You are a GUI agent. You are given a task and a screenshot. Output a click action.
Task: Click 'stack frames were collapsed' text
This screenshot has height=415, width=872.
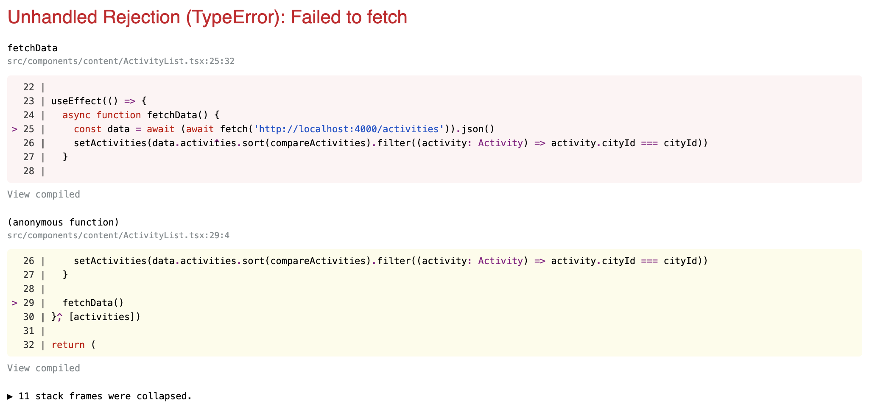[114, 396]
